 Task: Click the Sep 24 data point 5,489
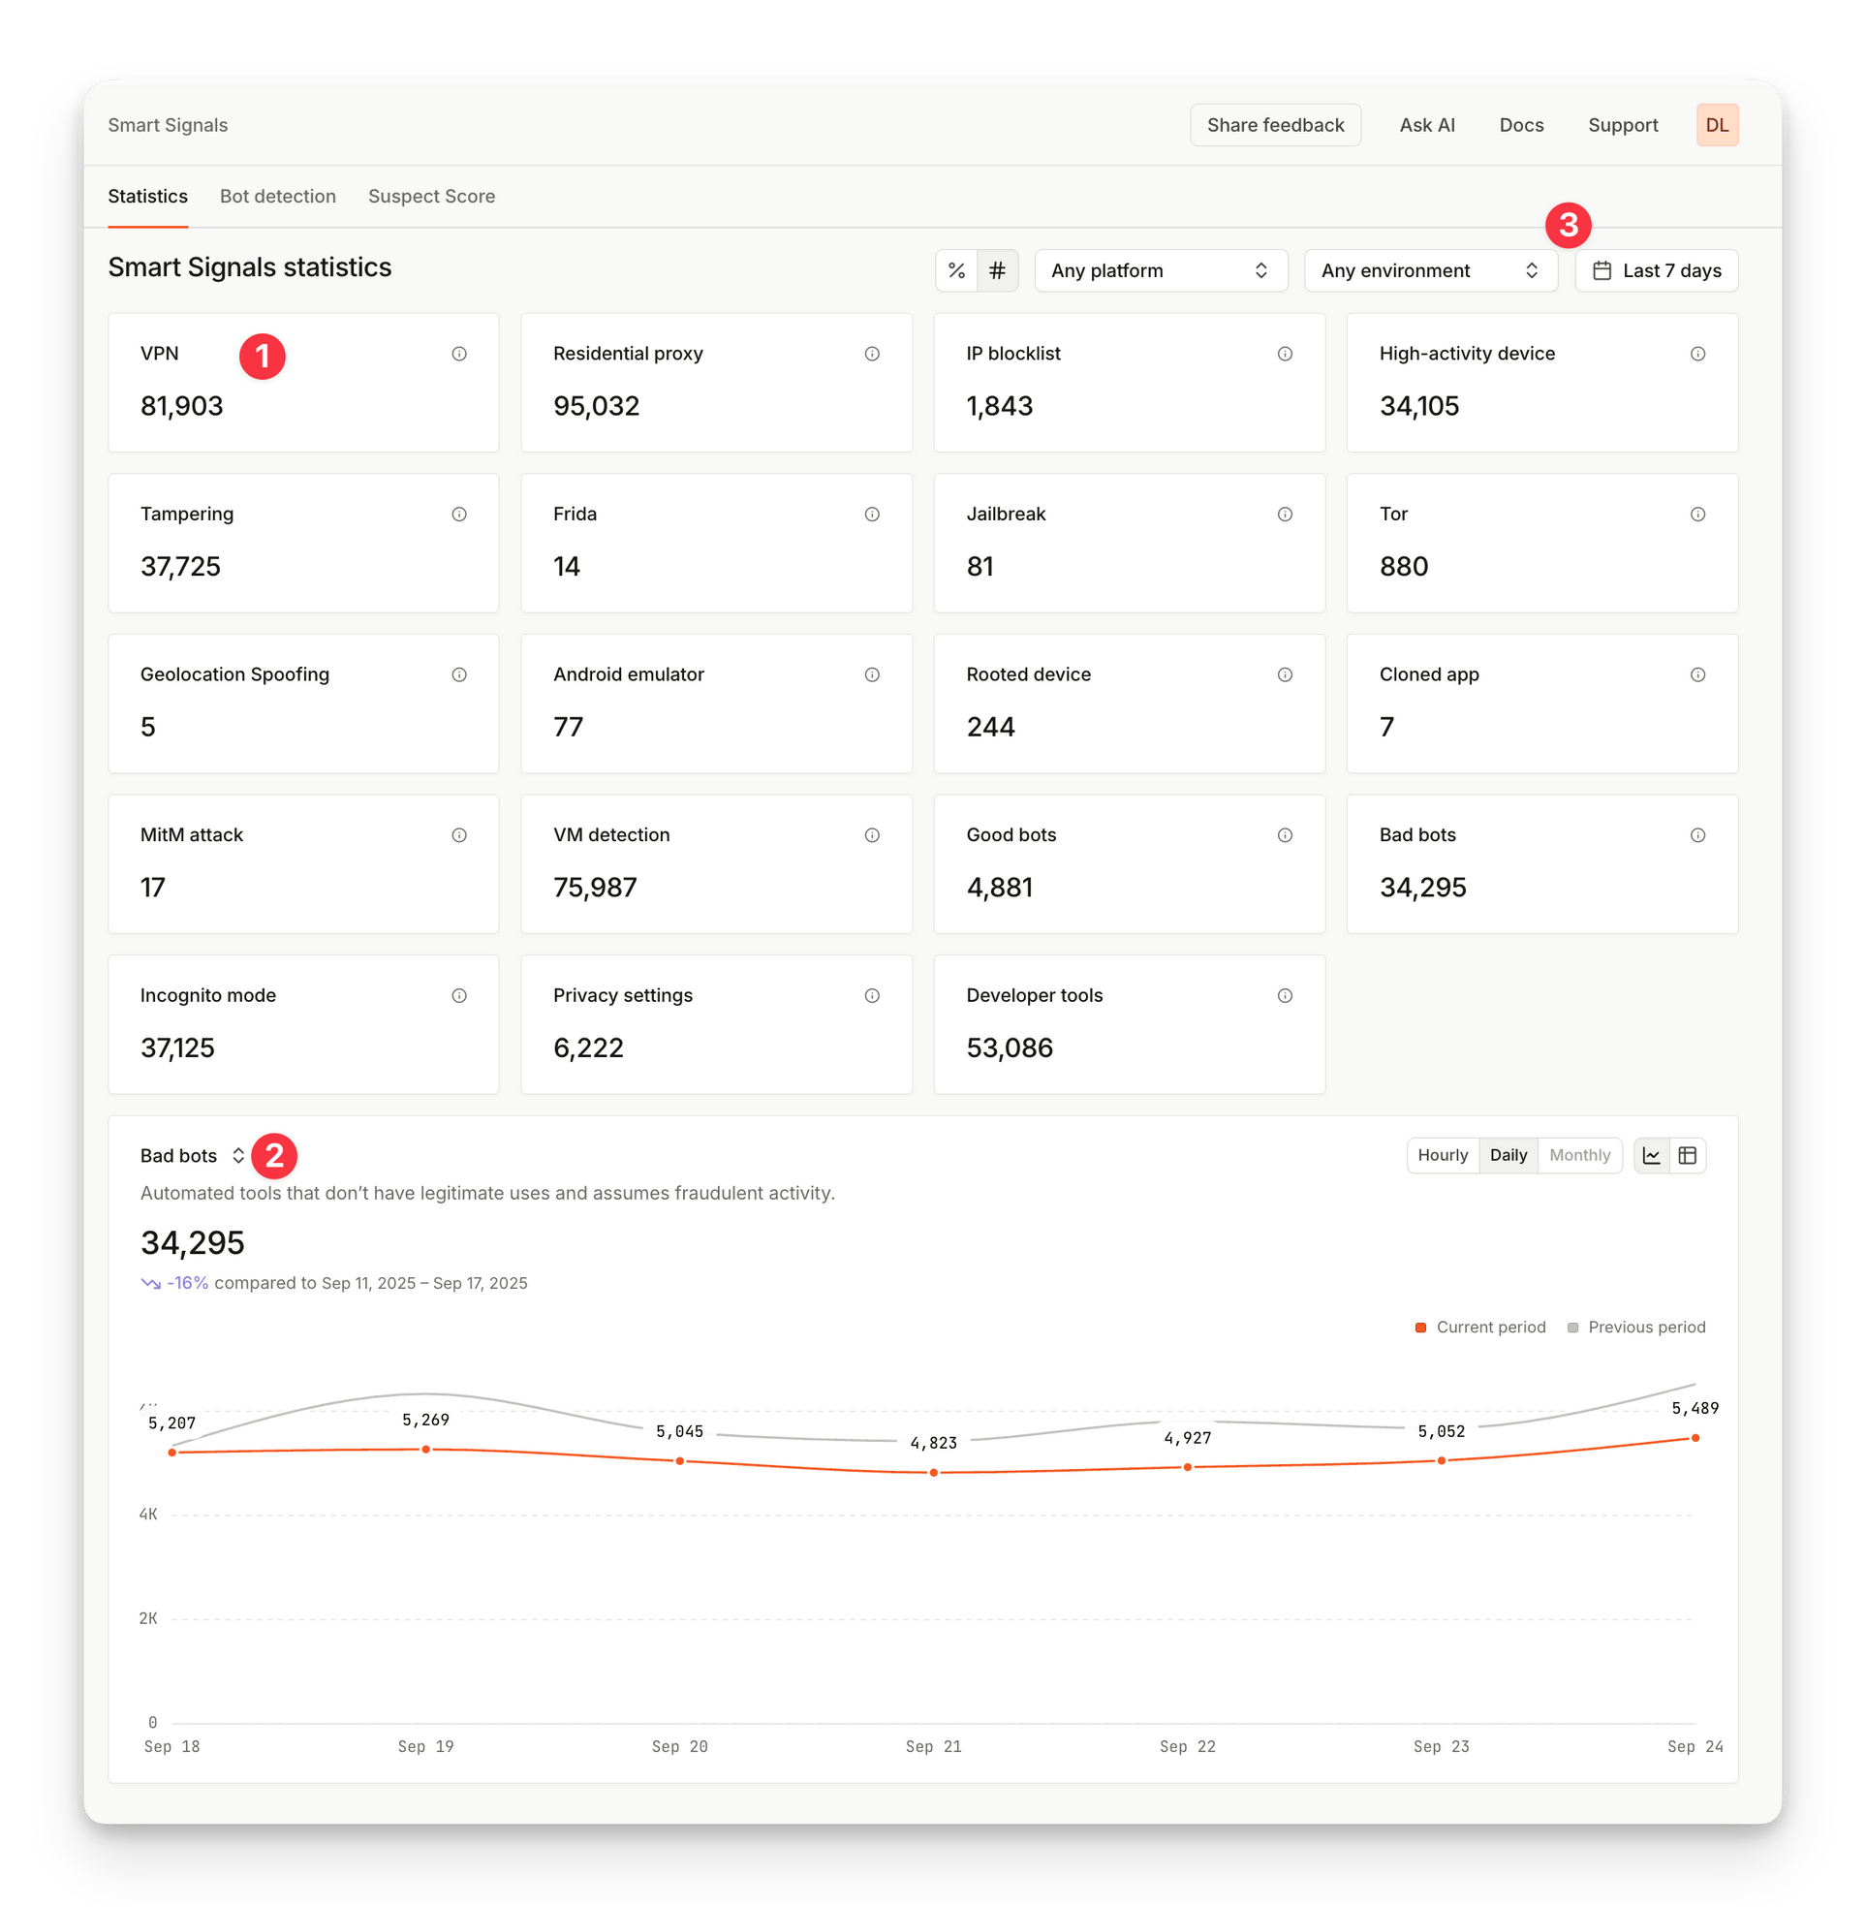pyautogui.click(x=1695, y=1438)
